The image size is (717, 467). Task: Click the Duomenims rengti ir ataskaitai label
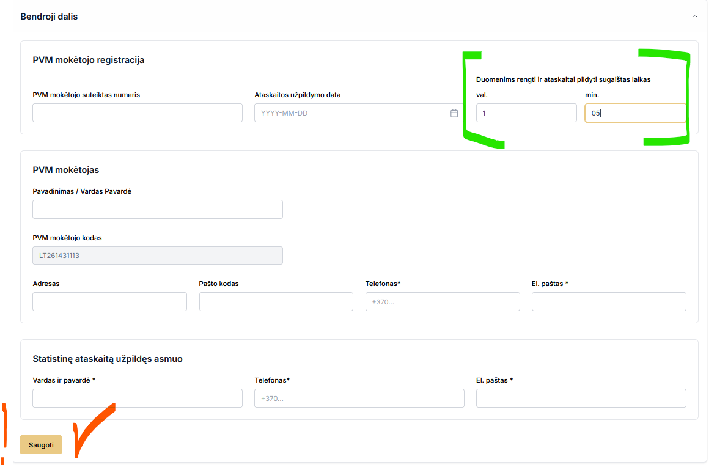click(564, 79)
